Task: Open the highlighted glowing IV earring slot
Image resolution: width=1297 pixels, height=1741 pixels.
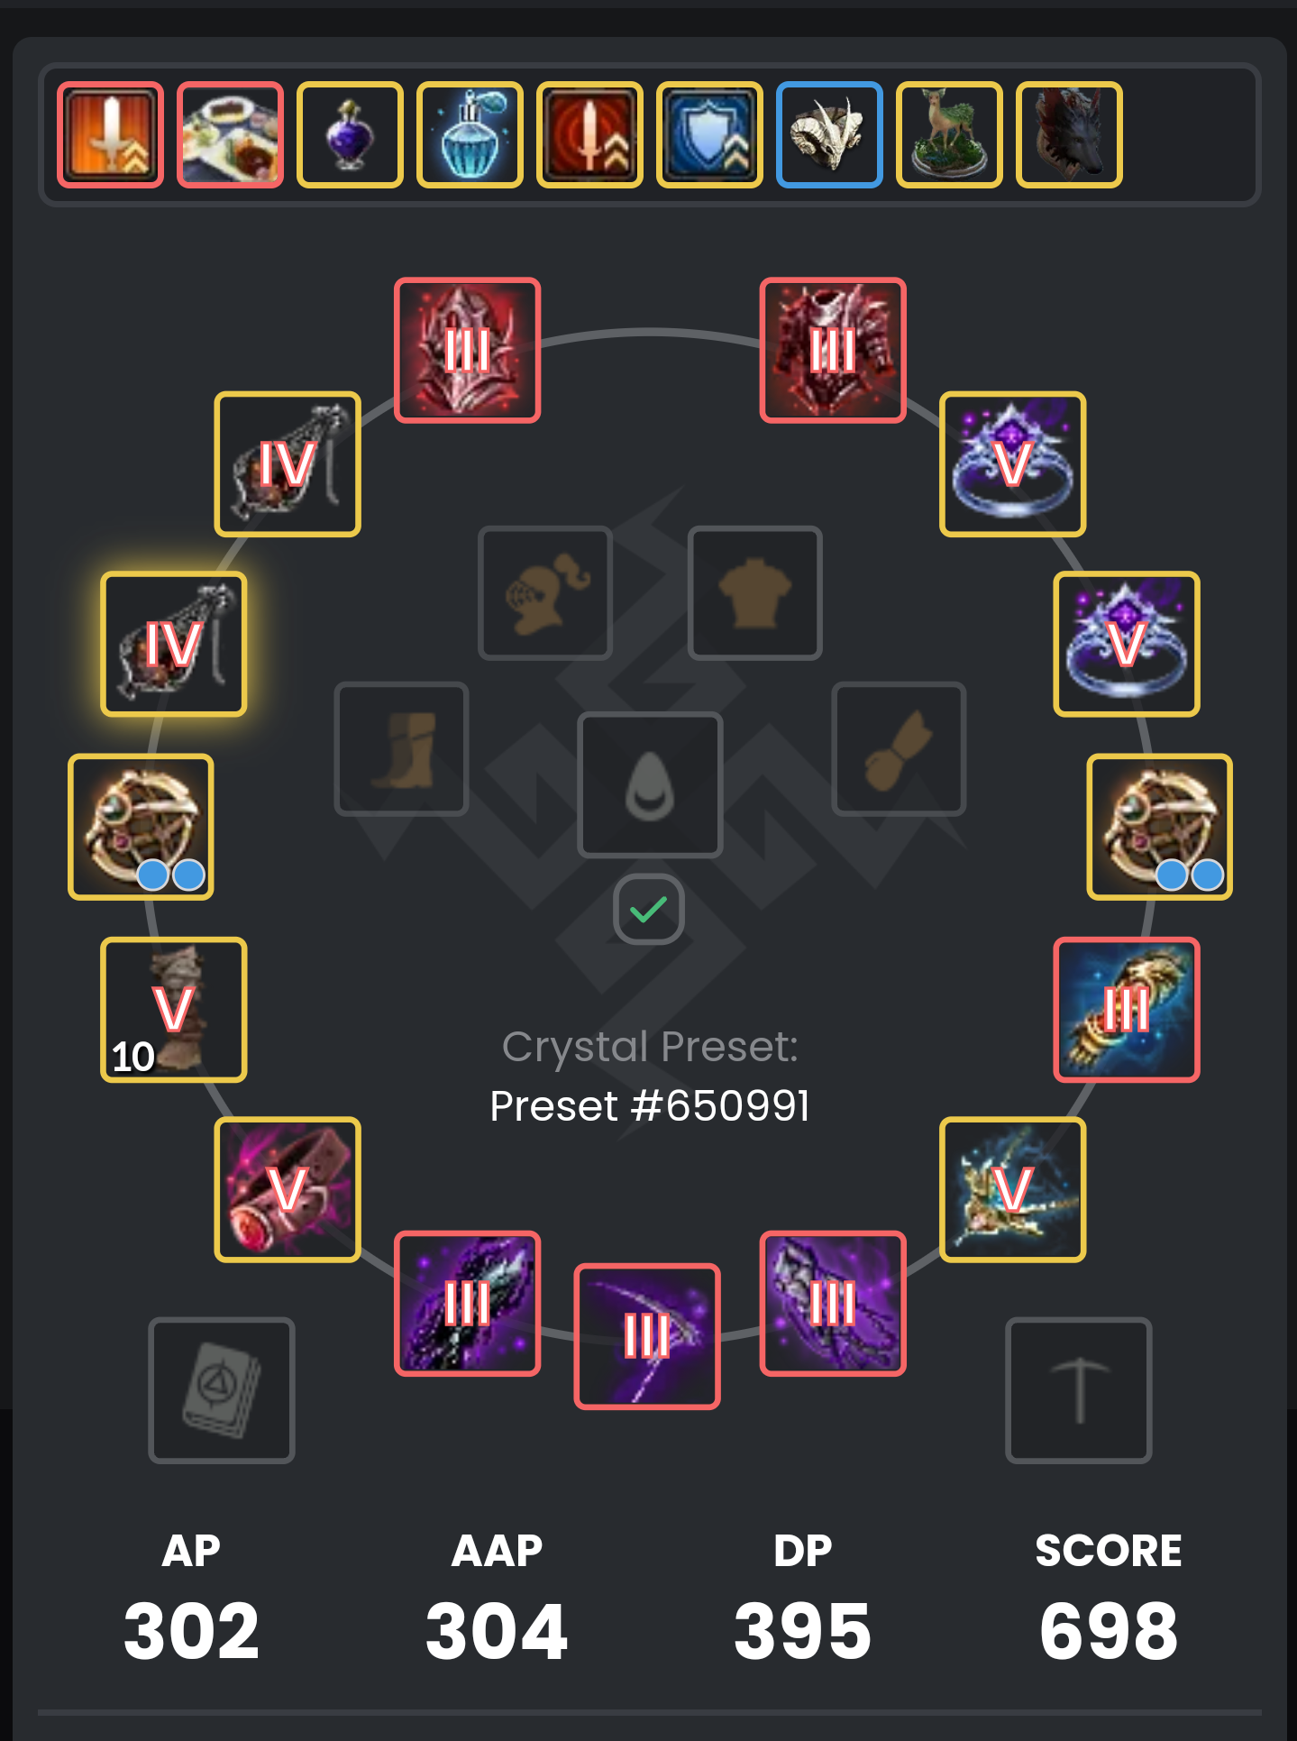Action: (x=173, y=644)
